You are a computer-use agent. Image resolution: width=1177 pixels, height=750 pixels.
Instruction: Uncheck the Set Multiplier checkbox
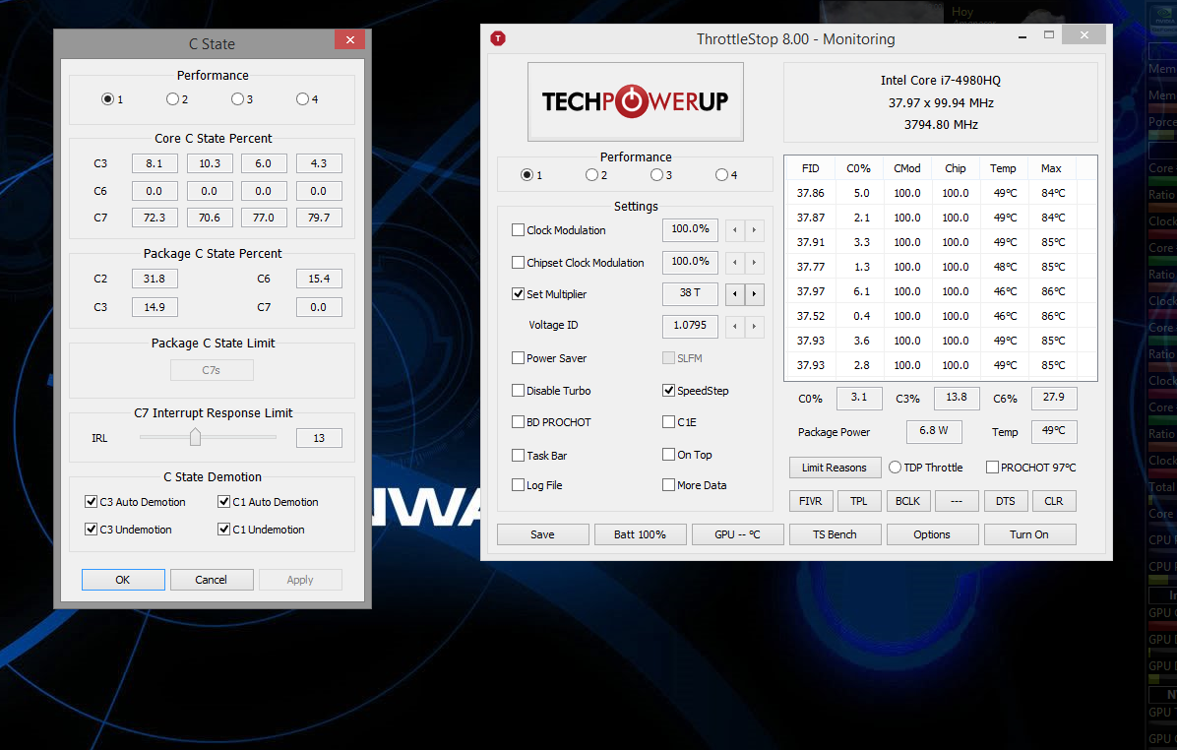518,293
